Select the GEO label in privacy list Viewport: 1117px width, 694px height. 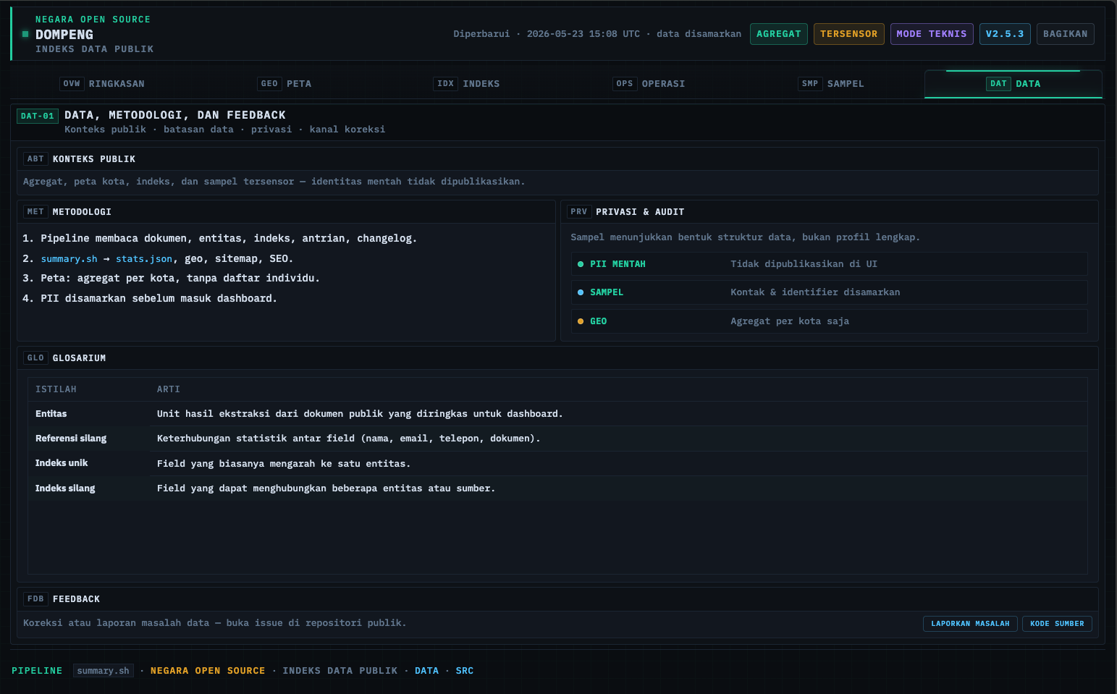[599, 321]
